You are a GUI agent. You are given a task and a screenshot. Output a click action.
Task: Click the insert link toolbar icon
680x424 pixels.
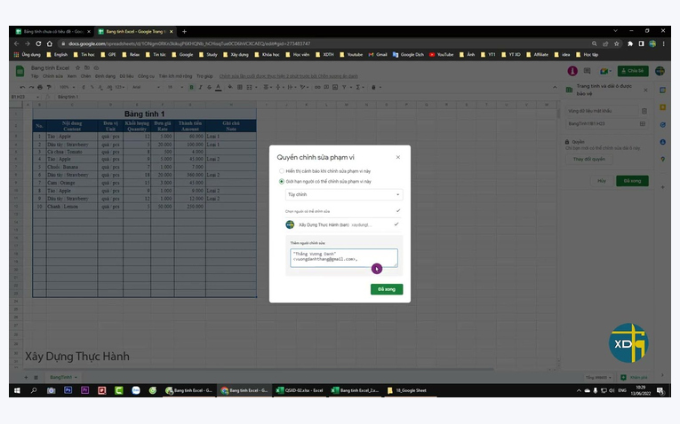click(317, 88)
